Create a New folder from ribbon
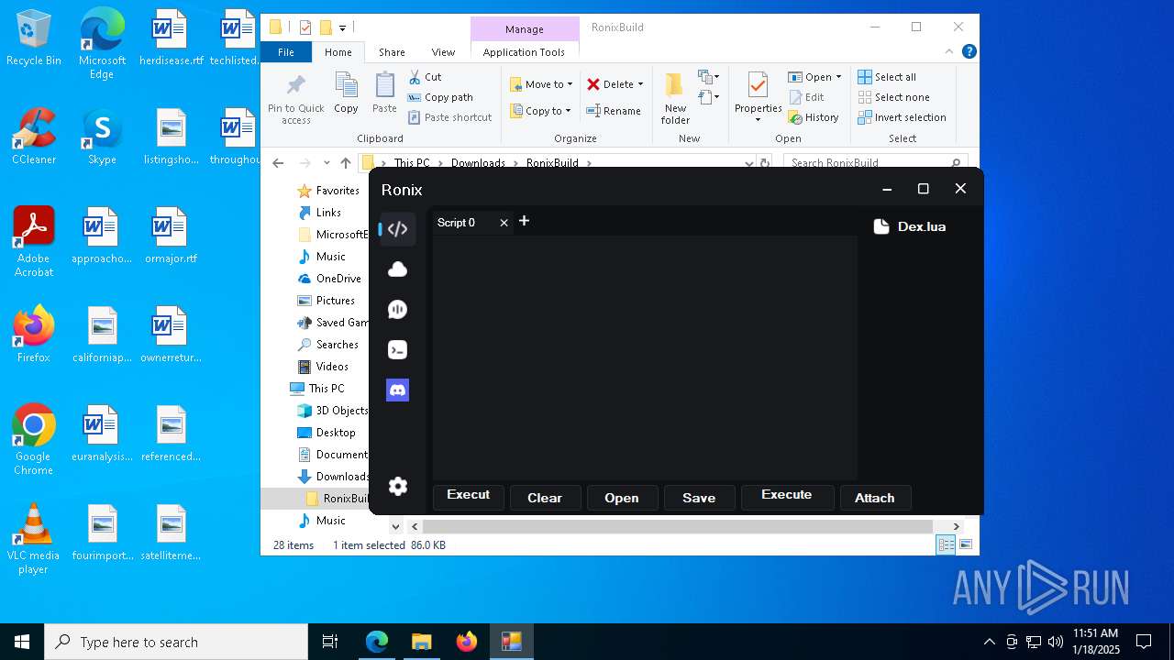Image resolution: width=1174 pixels, height=660 pixels. (675, 99)
